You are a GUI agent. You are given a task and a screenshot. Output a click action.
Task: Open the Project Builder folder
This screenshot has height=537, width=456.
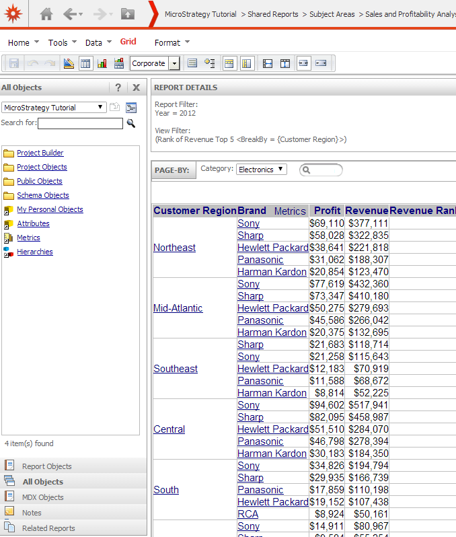tap(40, 153)
